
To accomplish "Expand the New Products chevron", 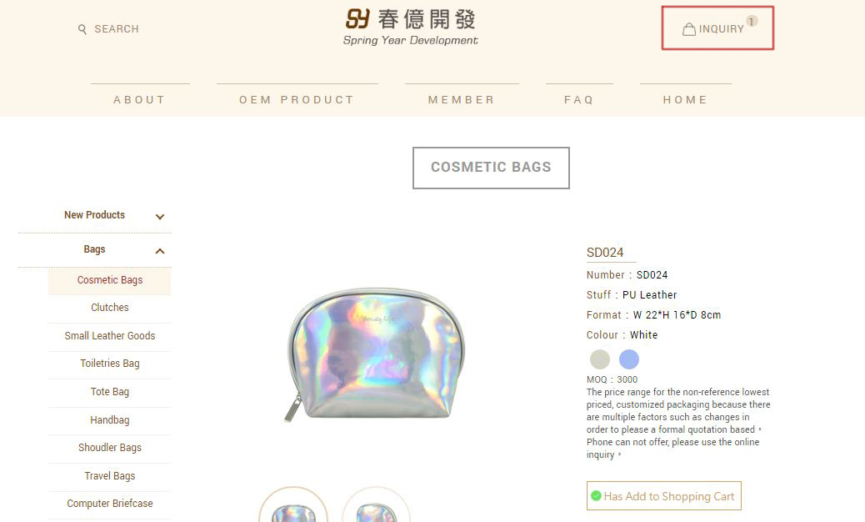I will coord(160,217).
